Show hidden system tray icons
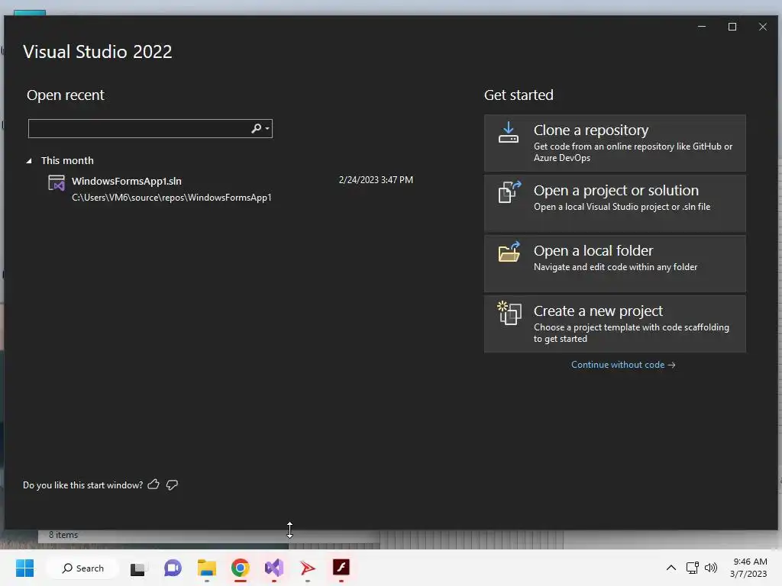 point(671,568)
